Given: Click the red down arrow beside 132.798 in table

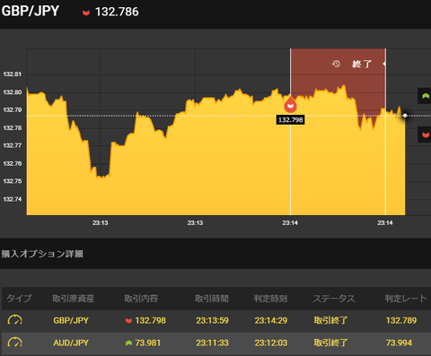Looking at the screenshot, I should click(128, 321).
